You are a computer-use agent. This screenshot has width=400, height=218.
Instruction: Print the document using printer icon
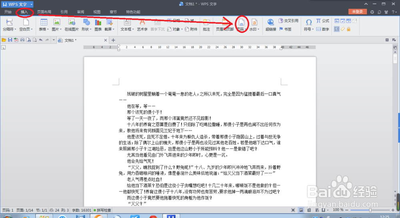[22, 40]
